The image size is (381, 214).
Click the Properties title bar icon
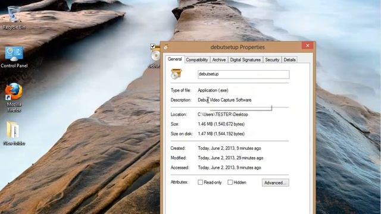pyautogui.click(x=166, y=48)
